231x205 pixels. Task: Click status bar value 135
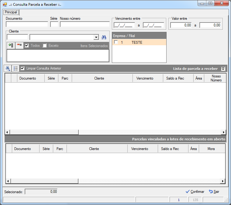[x=195, y=200]
